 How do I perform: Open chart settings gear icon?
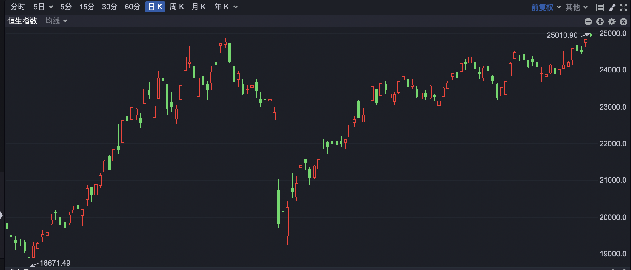click(x=612, y=21)
